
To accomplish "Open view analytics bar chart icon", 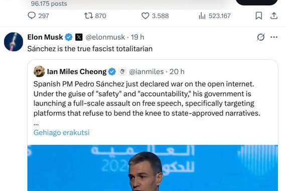I will (x=202, y=16).
